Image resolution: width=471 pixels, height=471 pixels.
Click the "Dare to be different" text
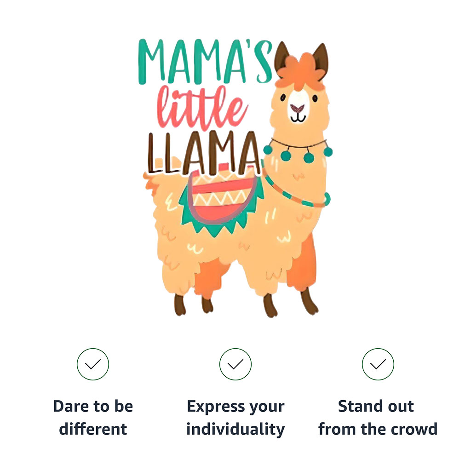click(93, 418)
